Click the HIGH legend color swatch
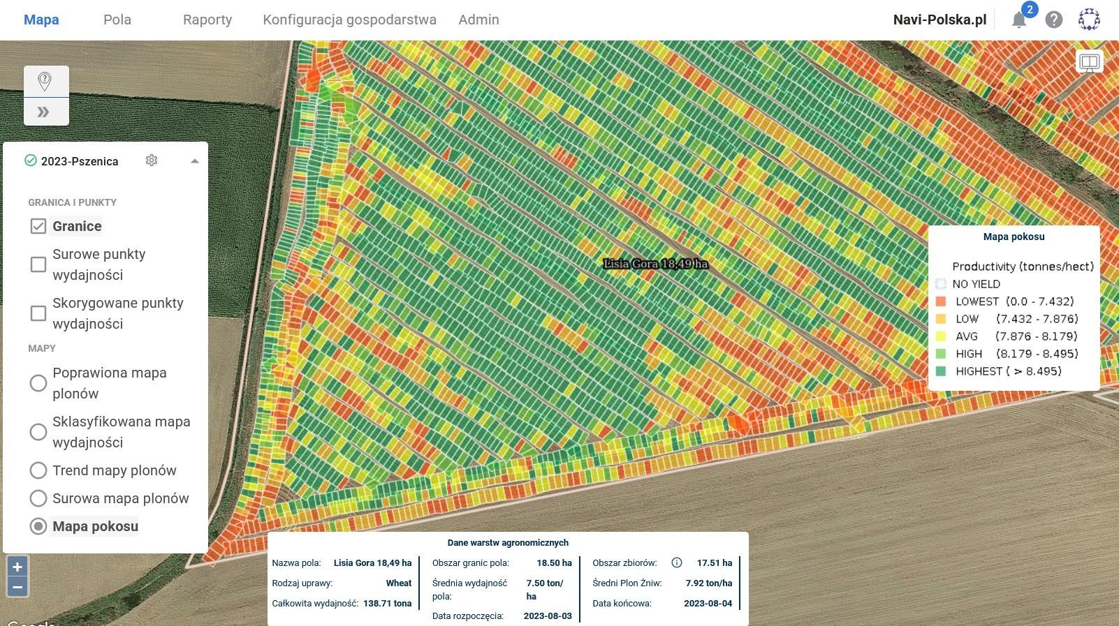The image size is (1119, 626). tap(941, 354)
